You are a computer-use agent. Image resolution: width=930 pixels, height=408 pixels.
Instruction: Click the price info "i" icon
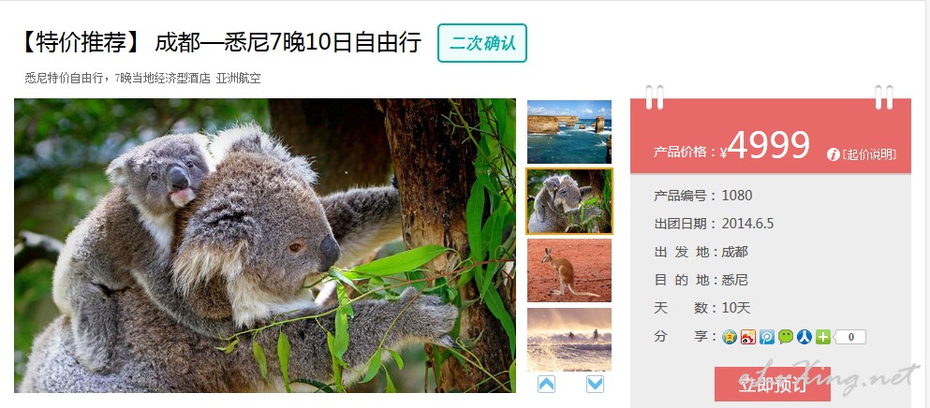click(x=834, y=154)
